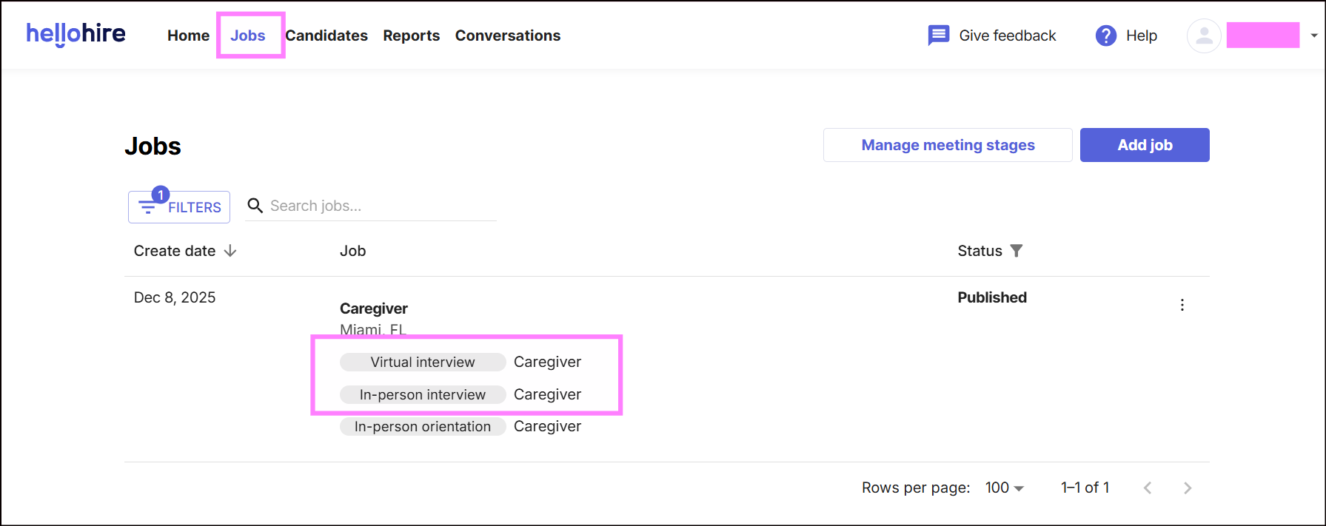This screenshot has width=1326, height=526.
Task: Expand the account menu caret
Action: [x=1314, y=36]
